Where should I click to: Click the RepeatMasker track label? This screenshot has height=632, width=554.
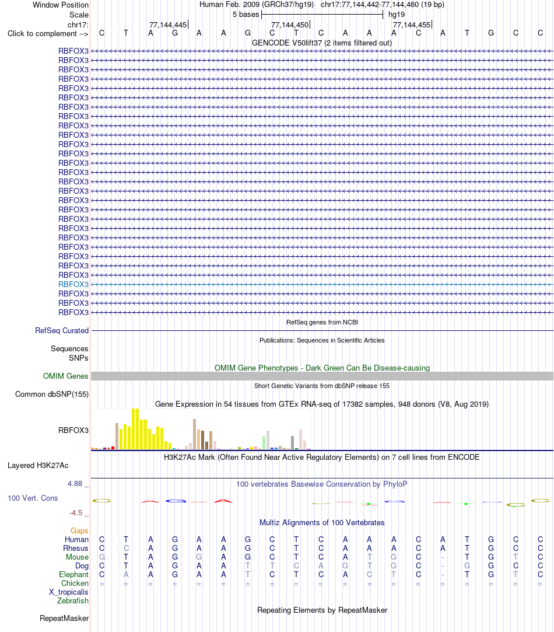[x=64, y=619]
